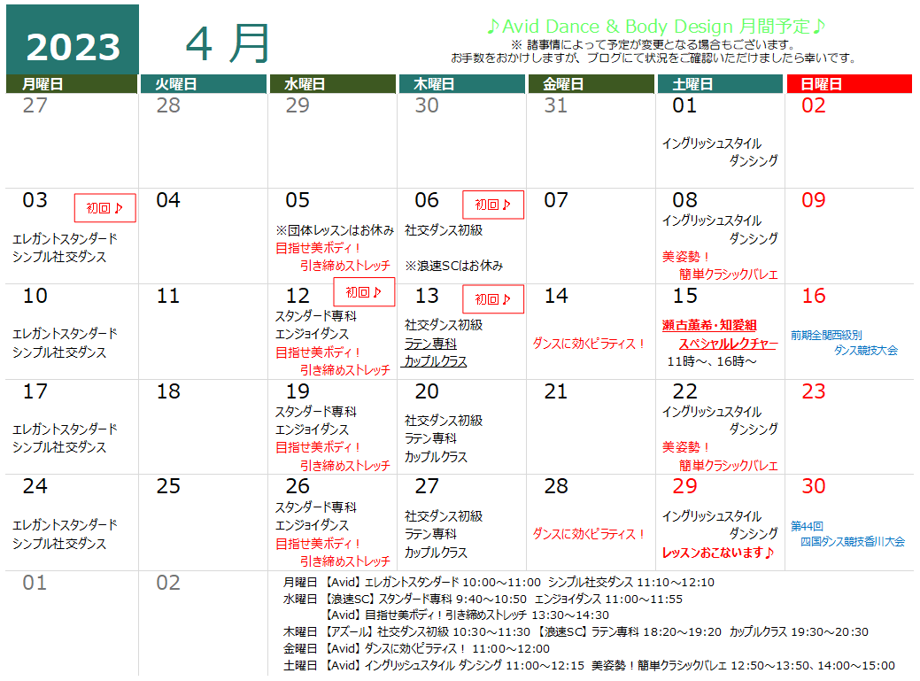Click the 目指せ美ボディ 13:30〜14:30 schedule line

[467, 615]
